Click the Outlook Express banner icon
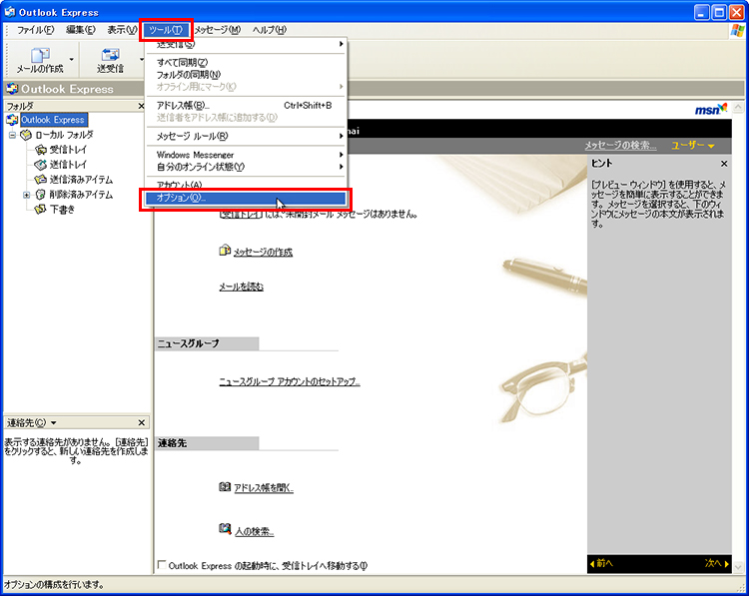Image resolution: width=749 pixels, height=596 pixels. (x=12, y=88)
